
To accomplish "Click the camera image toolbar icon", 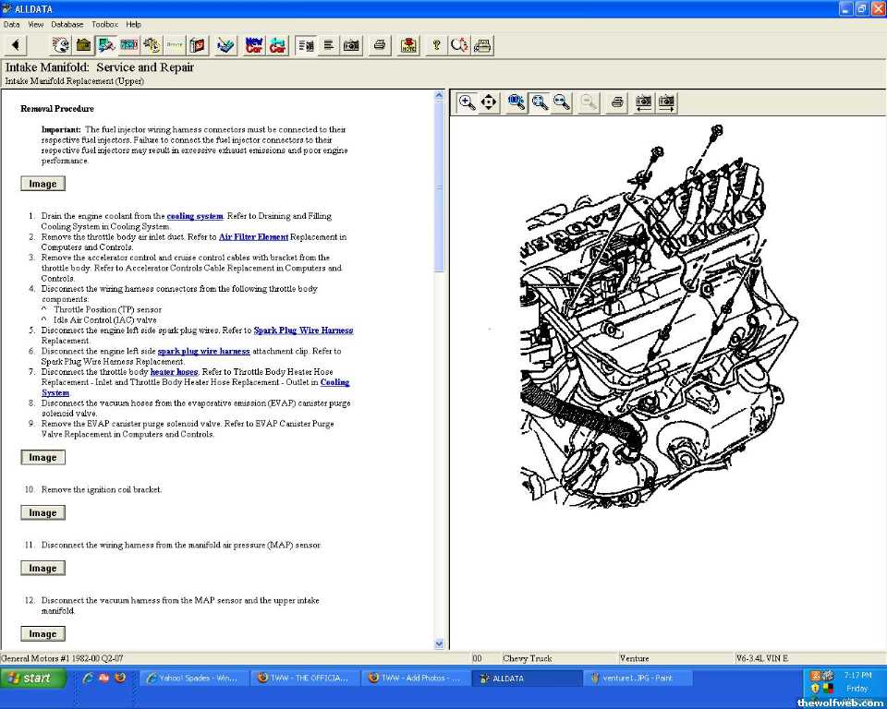I will click(351, 44).
